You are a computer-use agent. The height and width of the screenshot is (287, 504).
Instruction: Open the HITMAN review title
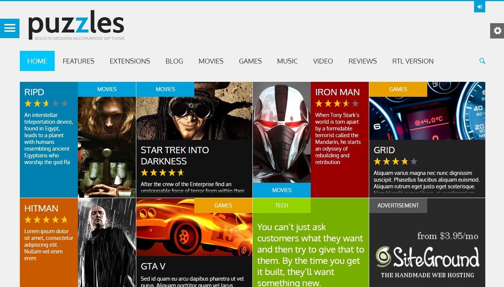click(41, 208)
